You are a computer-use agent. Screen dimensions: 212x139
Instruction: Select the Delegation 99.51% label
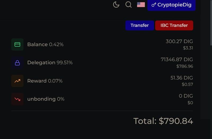(50, 63)
